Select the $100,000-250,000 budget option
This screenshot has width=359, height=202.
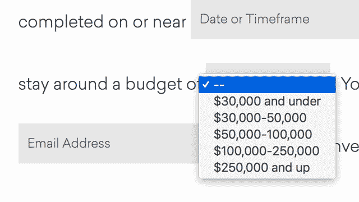coord(267,151)
